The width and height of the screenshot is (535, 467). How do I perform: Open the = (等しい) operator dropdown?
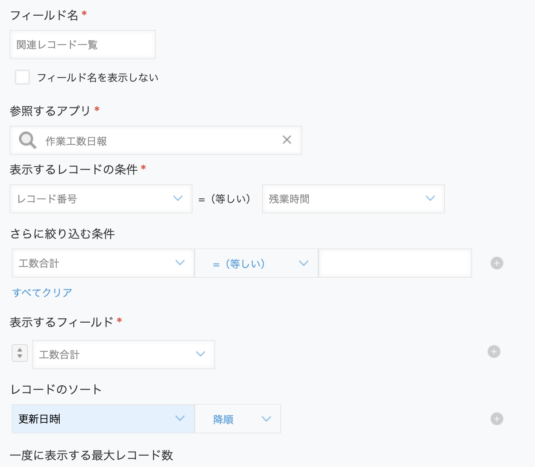coord(257,263)
